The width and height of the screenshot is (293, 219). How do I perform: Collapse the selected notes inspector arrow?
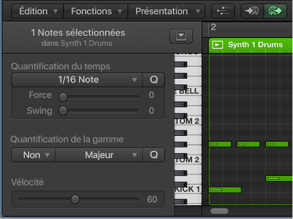[181, 36]
